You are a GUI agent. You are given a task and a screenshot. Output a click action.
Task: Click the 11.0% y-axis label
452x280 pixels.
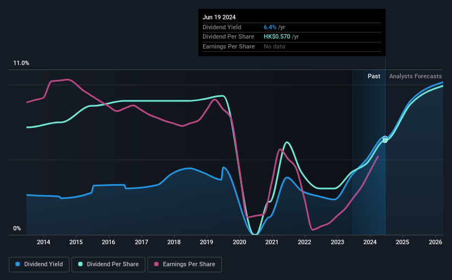21,63
